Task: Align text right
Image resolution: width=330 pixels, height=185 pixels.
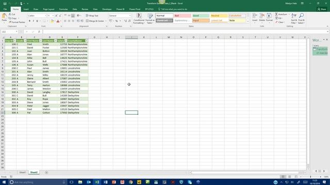Action: click(73, 21)
